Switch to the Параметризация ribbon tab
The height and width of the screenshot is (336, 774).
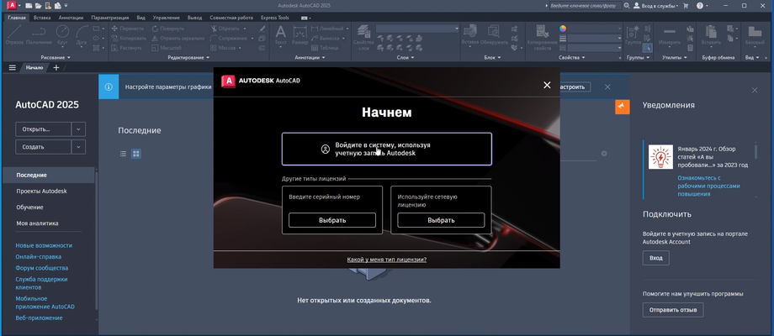111,18
